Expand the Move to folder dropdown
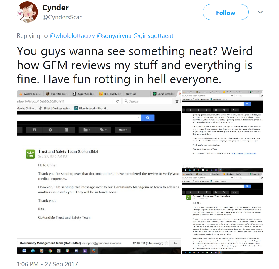The height and width of the screenshot is (269, 279). click(x=87, y=130)
